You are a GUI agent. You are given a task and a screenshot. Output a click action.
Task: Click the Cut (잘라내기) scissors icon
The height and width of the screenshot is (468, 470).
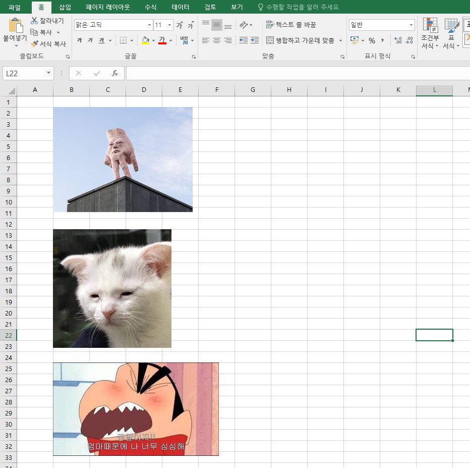[34, 20]
